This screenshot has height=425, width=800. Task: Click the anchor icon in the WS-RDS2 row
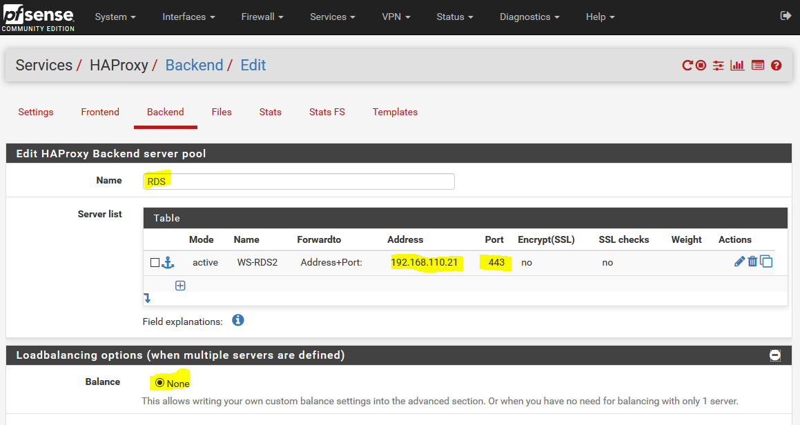(x=168, y=262)
